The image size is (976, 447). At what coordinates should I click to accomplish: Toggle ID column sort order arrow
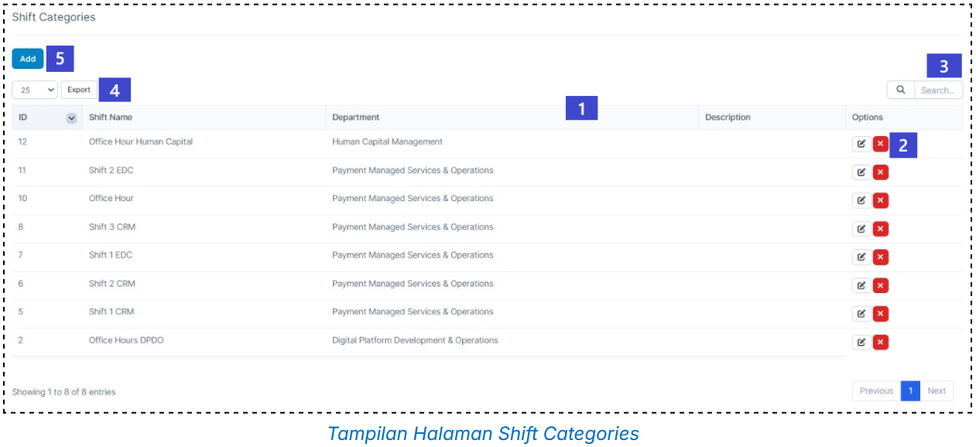(71, 118)
